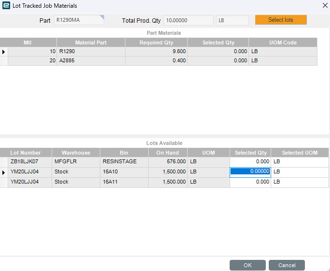This screenshot has width=330, height=271.
Task: Click Selected UOM LB for RESINSTAGE row
Action: coord(300,162)
